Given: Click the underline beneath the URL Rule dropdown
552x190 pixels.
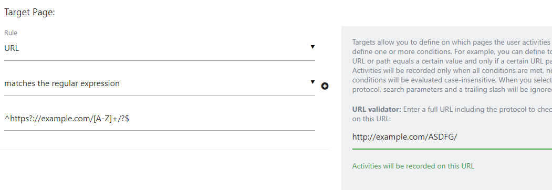Looking at the screenshot, I should click(160, 60).
